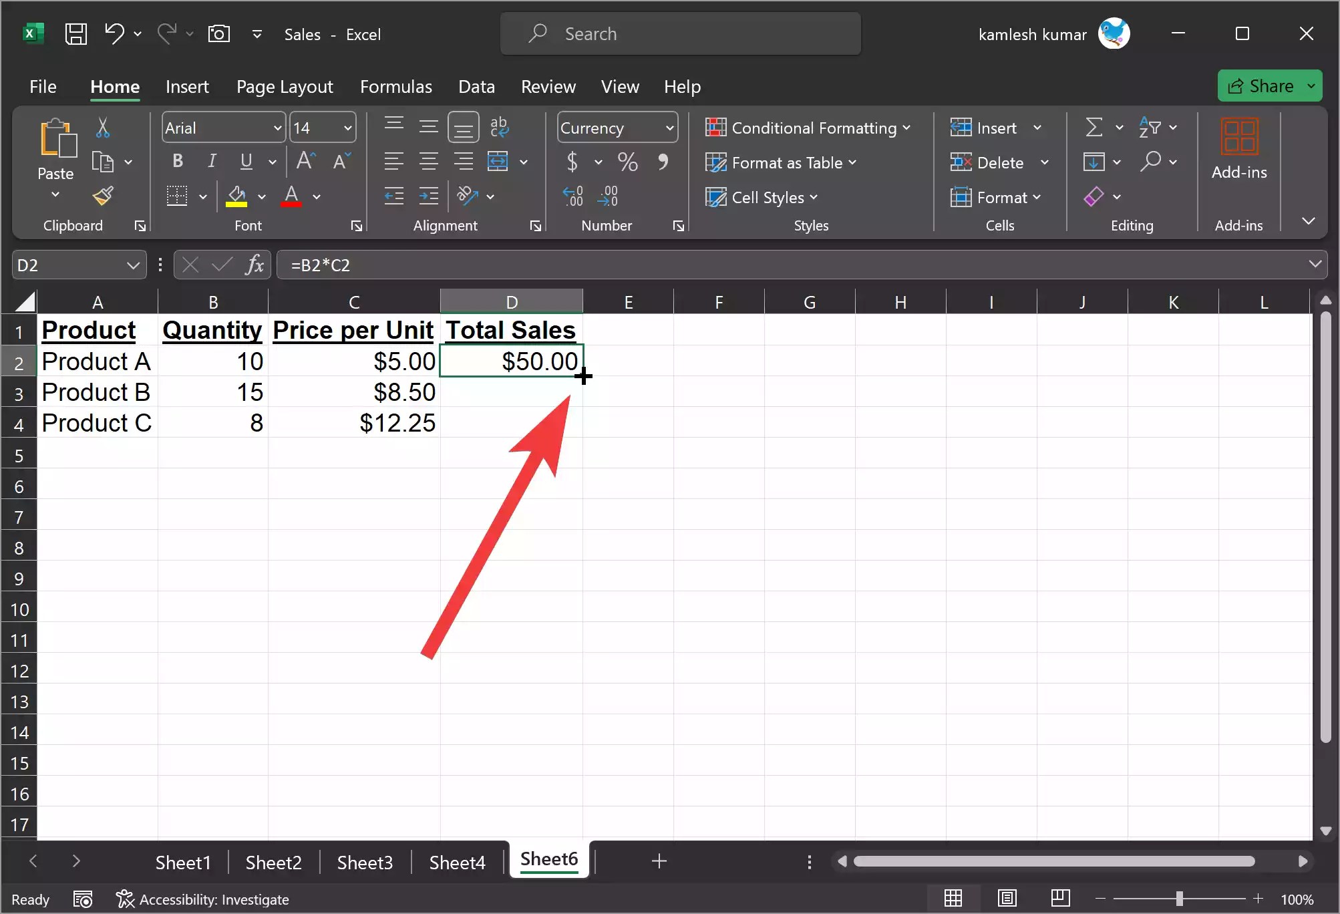Switch to the Formulas ribbon tab
The height and width of the screenshot is (914, 1340).
coord(395,86)
